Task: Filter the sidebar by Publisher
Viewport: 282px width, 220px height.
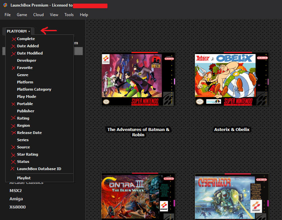Action: [x=39, y=111]
